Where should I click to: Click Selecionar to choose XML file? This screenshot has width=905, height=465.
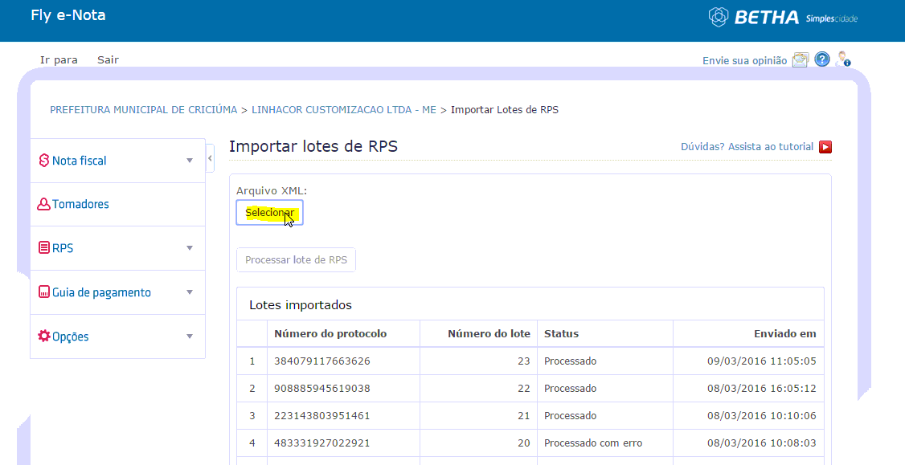click(269, 213)
